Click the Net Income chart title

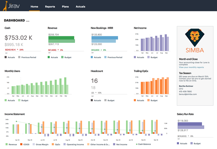140,28
